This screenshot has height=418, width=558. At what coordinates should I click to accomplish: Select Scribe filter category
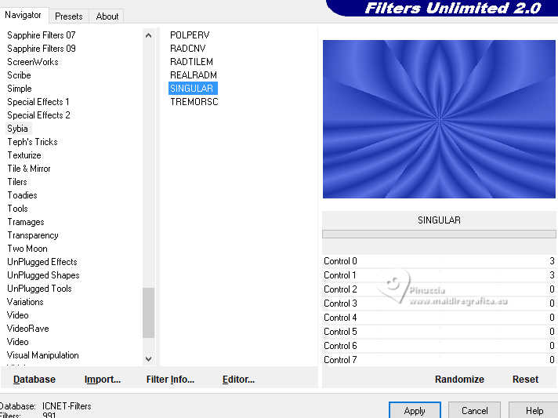(x=19, y=75)
